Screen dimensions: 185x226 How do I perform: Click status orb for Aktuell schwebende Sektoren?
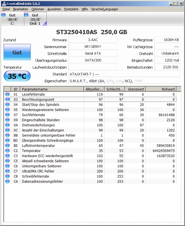pos(7,161)
